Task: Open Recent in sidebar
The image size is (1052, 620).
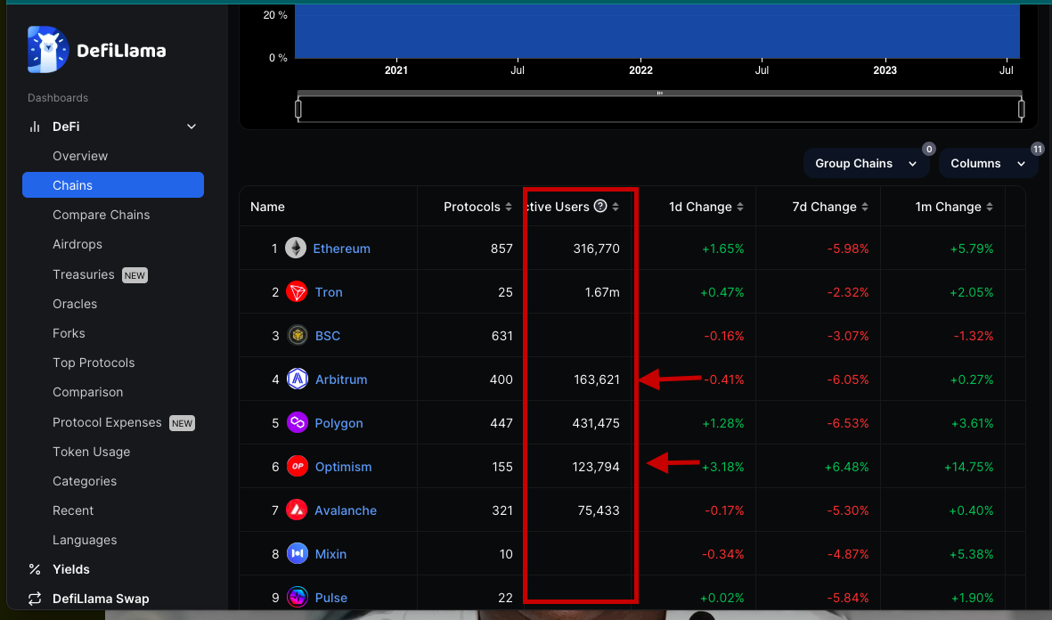Action: (73, 511)
